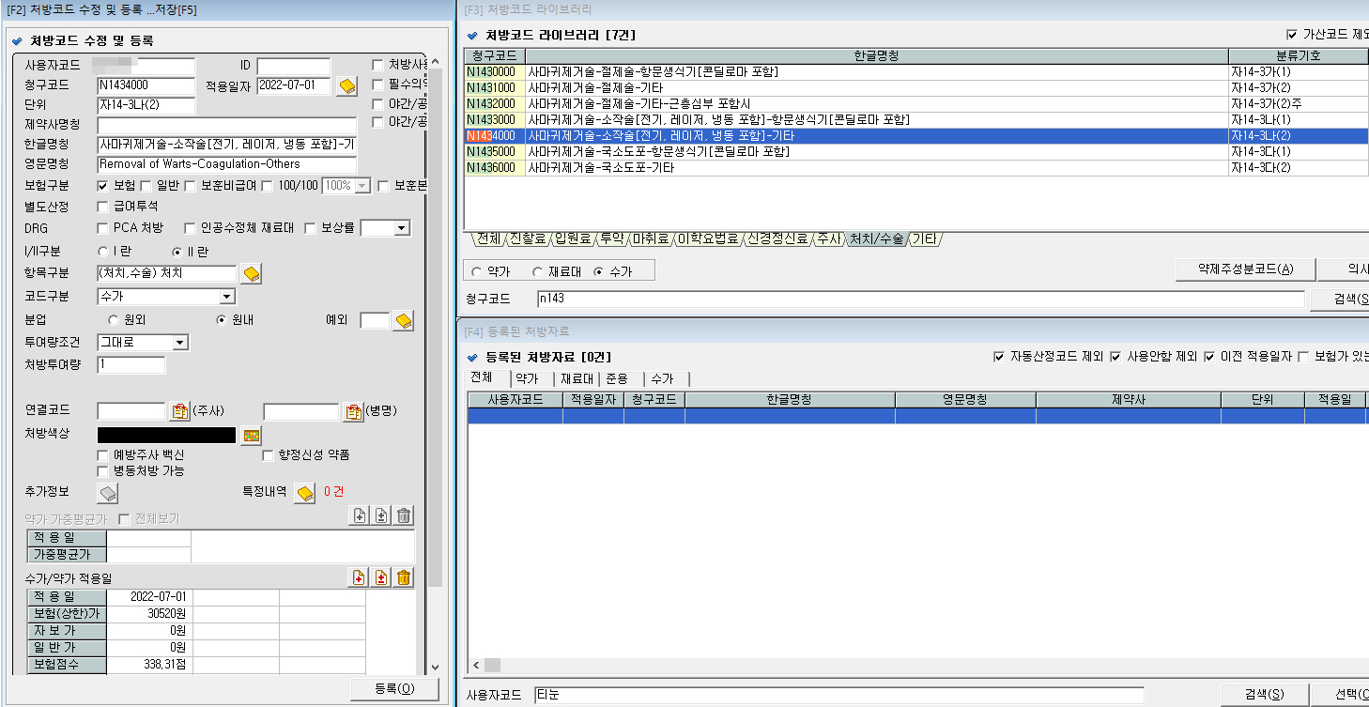Click the 연결코드 (병명) paste icon
Screen dimensions: 1369x707
[353, 411]
